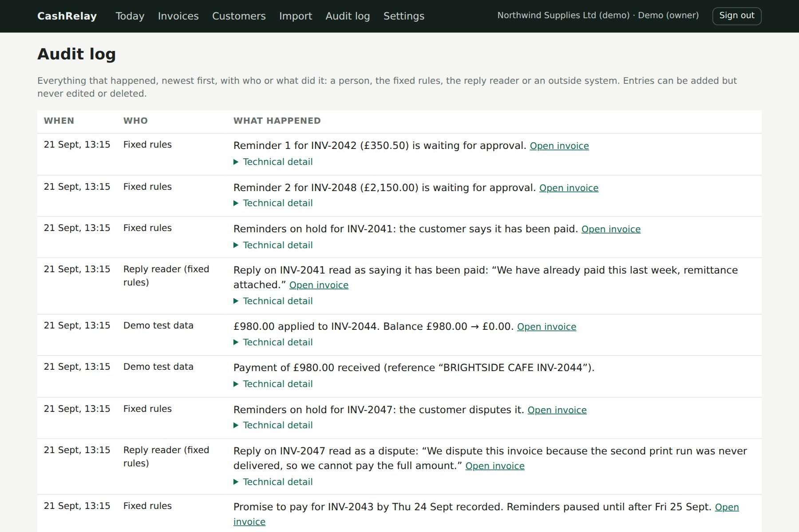Expand Technical detail for INV-2048 reminder

(x=273, y=203)
